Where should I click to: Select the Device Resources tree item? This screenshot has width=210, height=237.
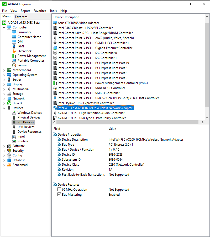(29, 132)
